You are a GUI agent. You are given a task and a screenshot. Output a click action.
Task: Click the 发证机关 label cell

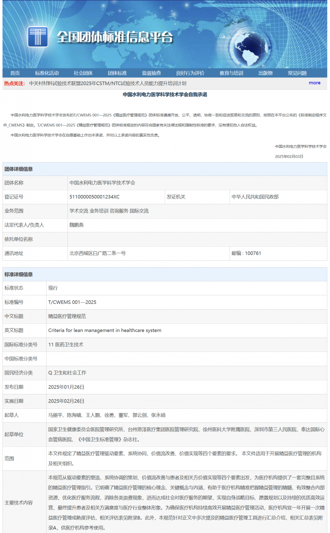(197, 197)
